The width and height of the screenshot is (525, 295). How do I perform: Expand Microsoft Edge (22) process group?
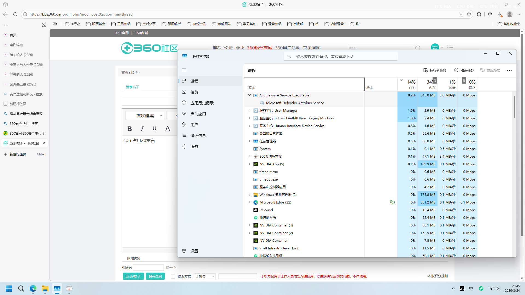coord(249,202)
